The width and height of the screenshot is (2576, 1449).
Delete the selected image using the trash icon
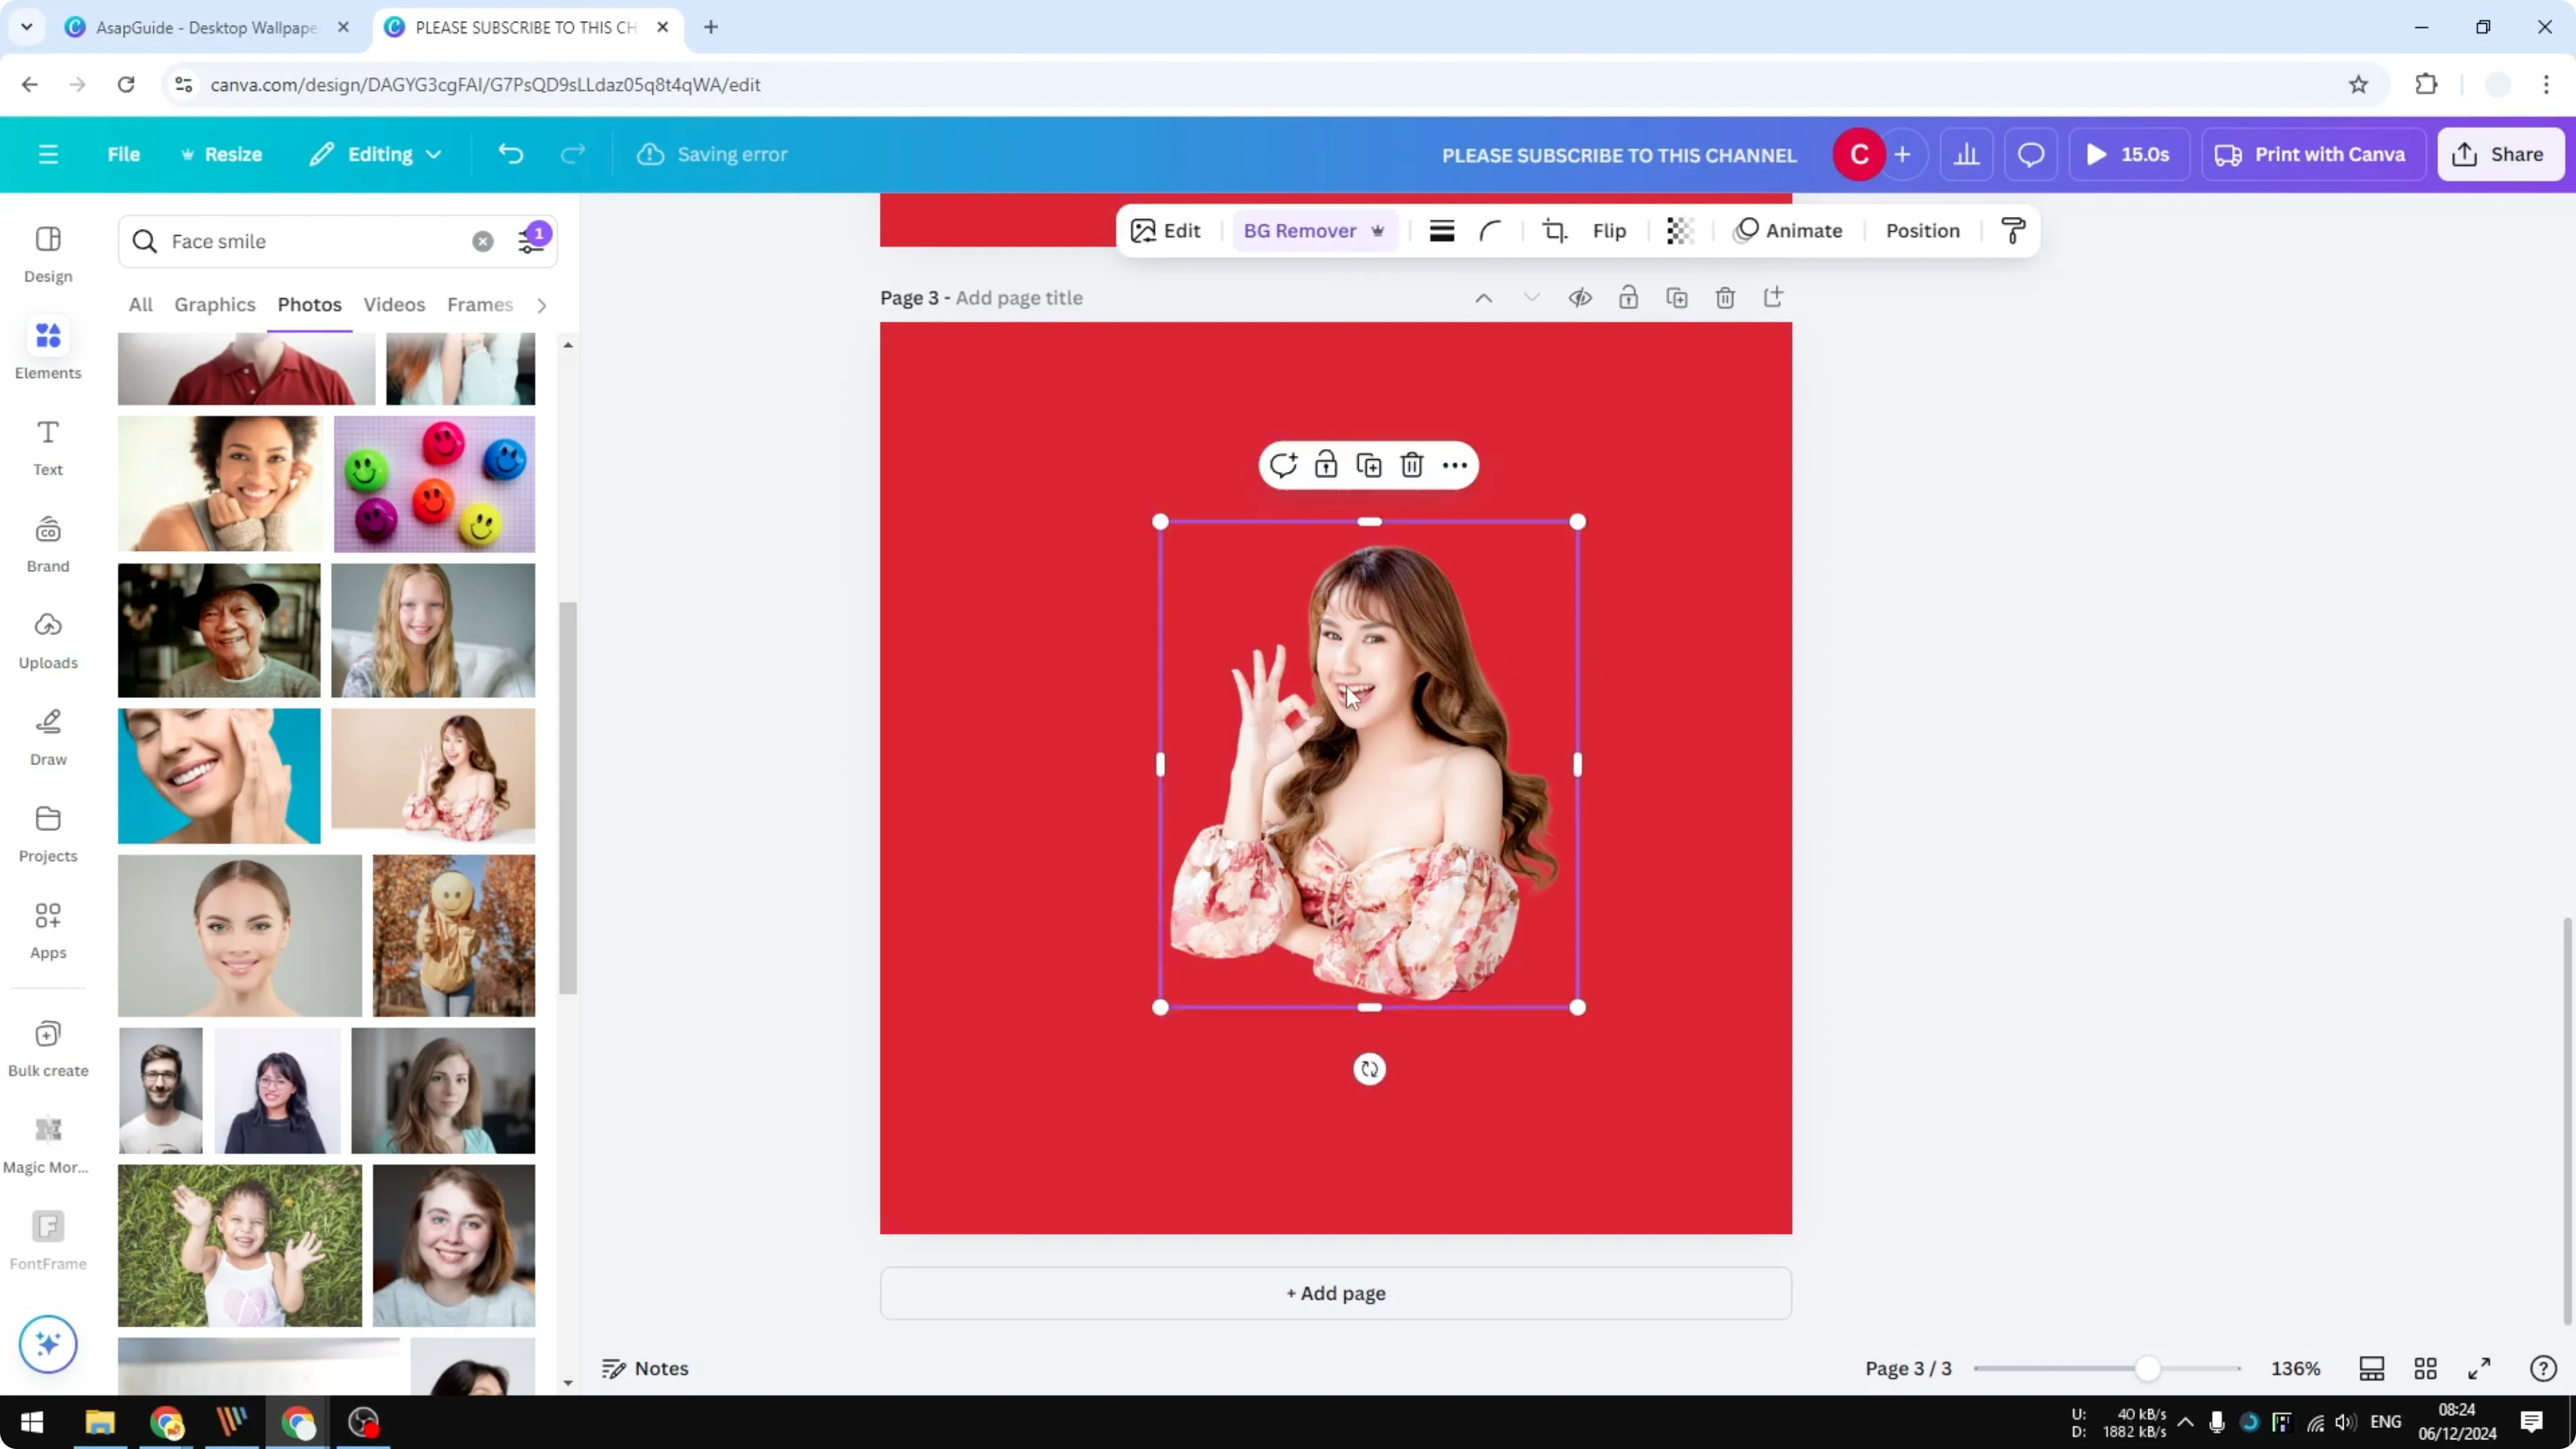pyautogui.click(x=1411, y=464)
